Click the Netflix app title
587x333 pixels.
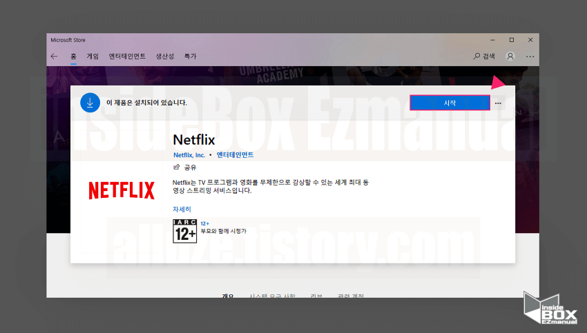[x=194, y=140]
